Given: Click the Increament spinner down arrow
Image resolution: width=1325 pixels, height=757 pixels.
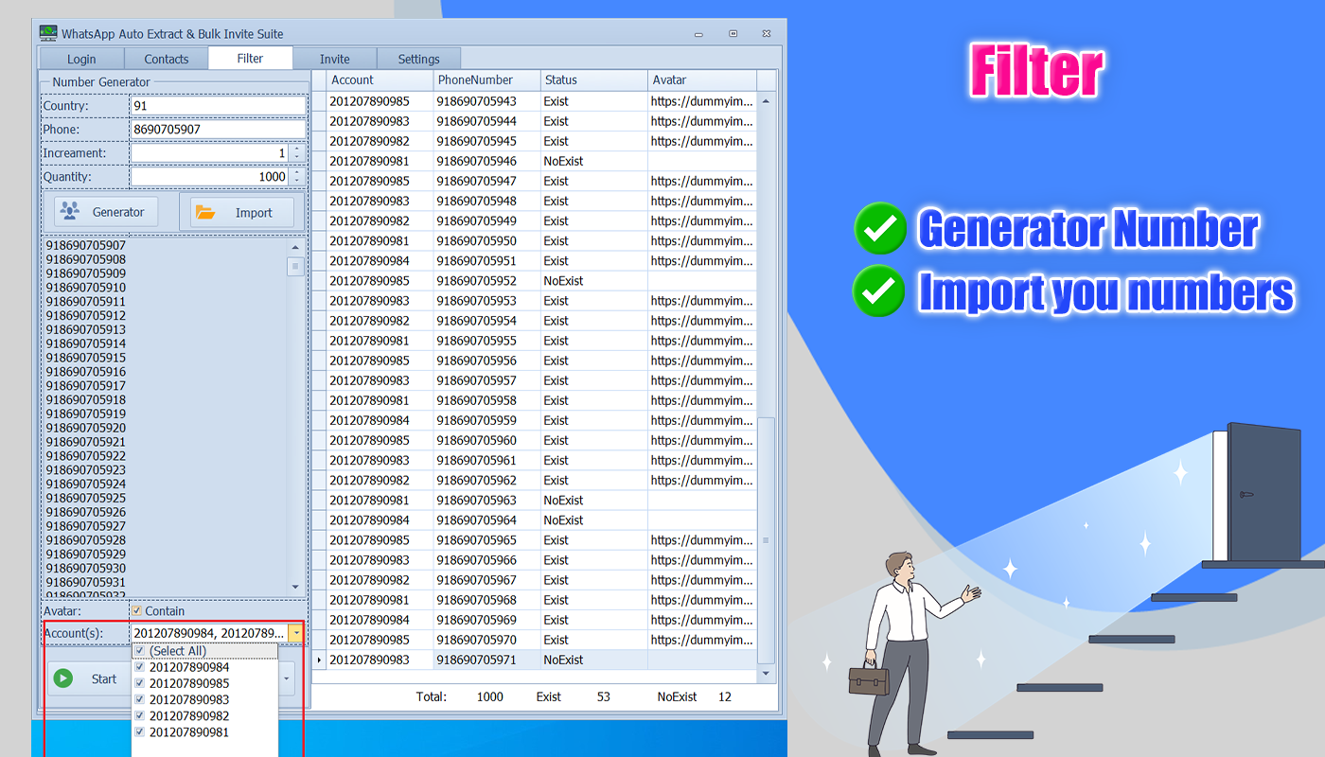Looking at the screenshot, I should point(297,157).
